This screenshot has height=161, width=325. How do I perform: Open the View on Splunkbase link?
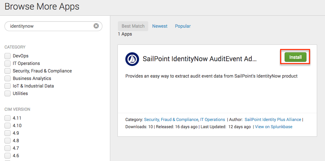[x=274, y=127]
